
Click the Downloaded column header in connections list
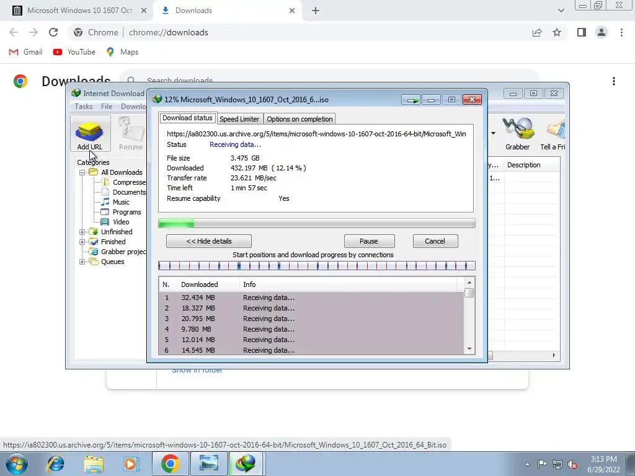(x=208, y=284)
